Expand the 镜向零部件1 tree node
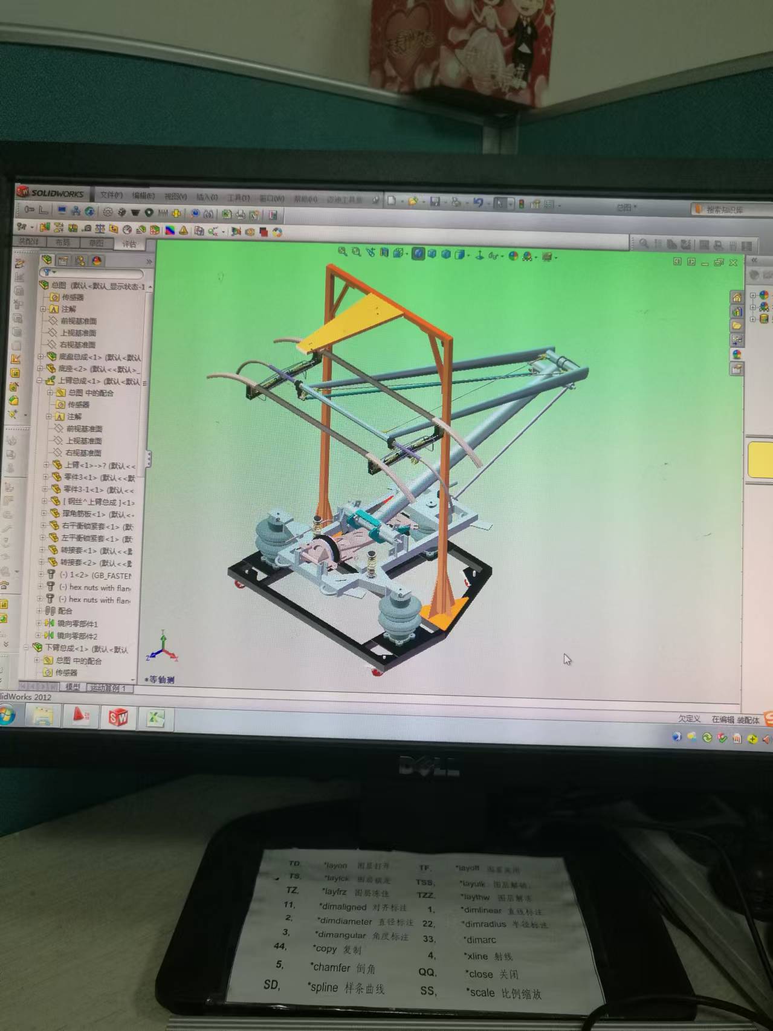The width and height of the screenshot is (773, 1031). pos(39,623)
